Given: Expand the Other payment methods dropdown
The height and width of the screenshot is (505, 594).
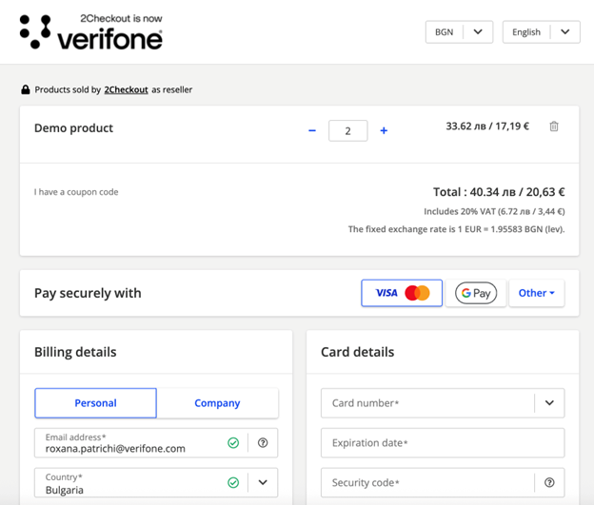Looking at the screenshot, I should (x=536, y=293).
